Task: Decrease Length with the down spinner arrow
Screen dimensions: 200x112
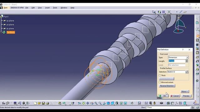Action: (x=187, y=62)
